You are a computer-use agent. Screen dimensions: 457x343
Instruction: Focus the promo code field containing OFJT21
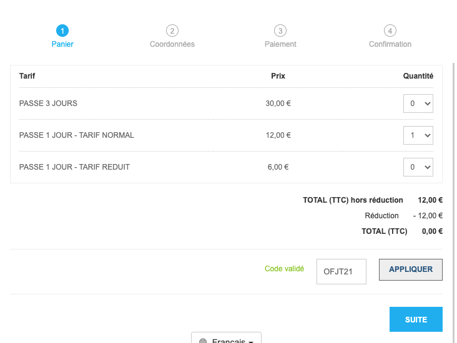pyautogui.click(x=342, y=271)
